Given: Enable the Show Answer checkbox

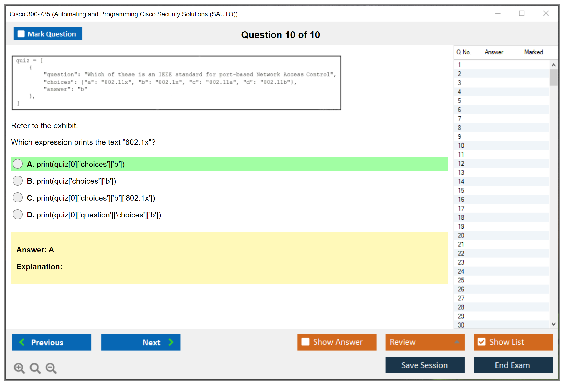Looking at the screenshot, I should pos(305,342).
